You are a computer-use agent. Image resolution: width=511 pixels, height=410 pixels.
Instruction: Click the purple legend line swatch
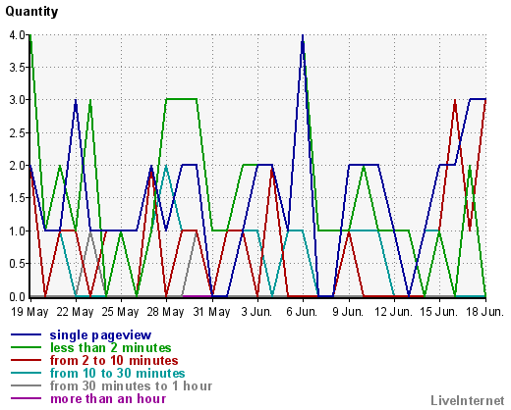[26, 398]
